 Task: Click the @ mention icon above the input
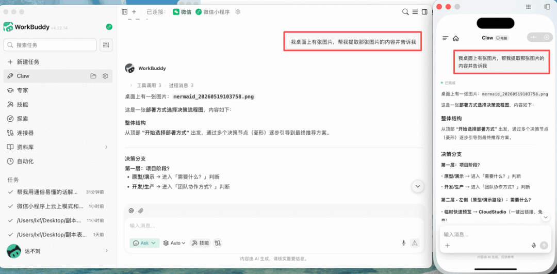tap(131, 211)
